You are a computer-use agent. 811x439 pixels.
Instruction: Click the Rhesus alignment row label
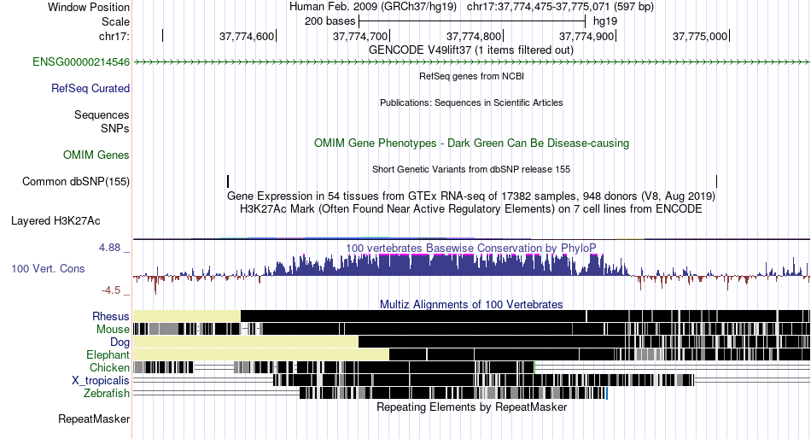click(111, 316)
